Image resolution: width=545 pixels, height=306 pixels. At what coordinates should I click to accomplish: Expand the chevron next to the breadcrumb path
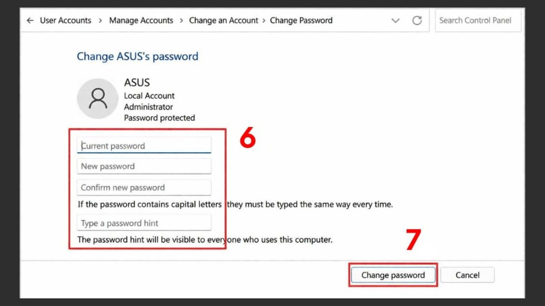coord(395,20)
